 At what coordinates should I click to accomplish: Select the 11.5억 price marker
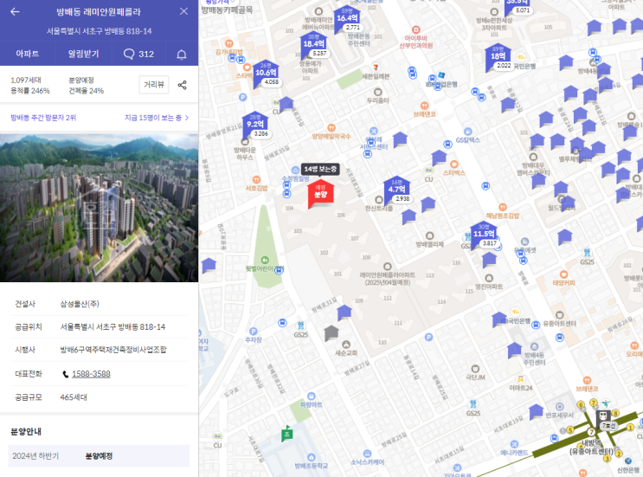(x=485, y=235)
